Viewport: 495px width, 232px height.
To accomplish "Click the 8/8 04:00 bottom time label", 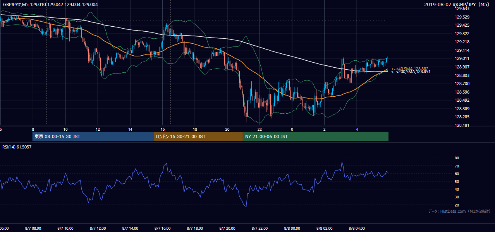I will point(357,229).
